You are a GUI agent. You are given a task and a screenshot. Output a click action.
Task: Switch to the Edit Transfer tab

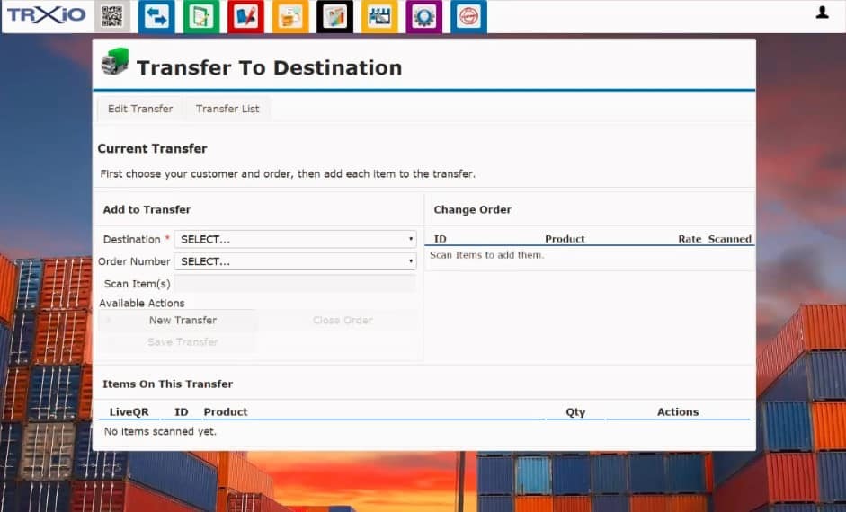point(140,109)
